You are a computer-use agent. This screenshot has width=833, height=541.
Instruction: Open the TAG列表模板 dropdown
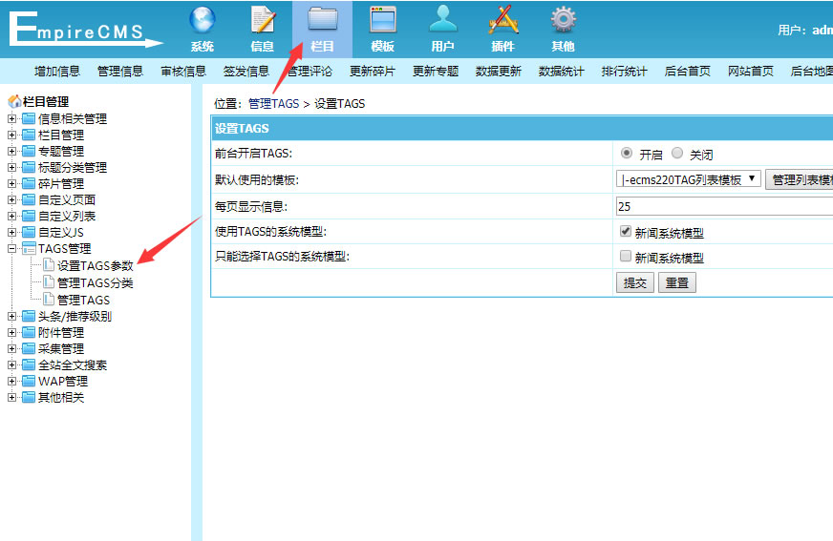pos(689,178)
